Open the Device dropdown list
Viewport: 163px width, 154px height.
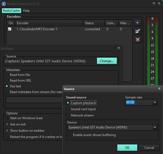tap(155, 127)
